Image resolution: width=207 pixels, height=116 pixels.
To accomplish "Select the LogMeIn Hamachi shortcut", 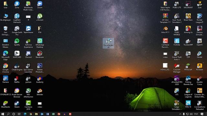I will pos(17,18).
